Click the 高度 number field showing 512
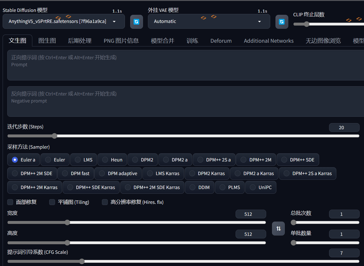 click(x=251, y=234)
